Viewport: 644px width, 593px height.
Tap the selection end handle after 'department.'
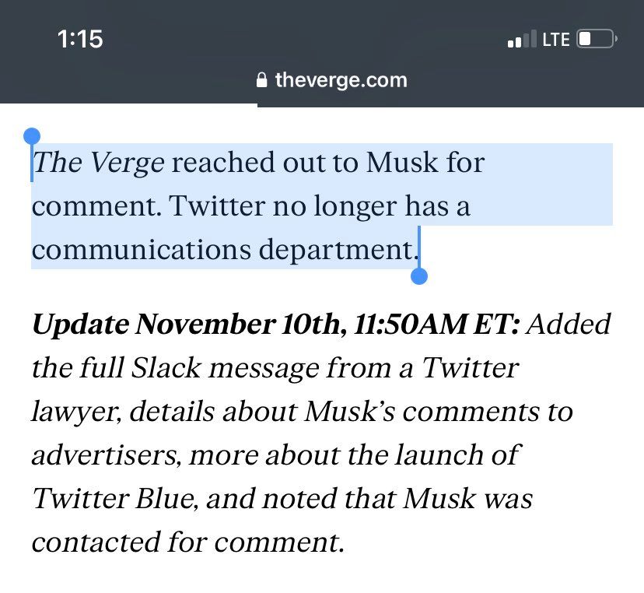(419, 276)
